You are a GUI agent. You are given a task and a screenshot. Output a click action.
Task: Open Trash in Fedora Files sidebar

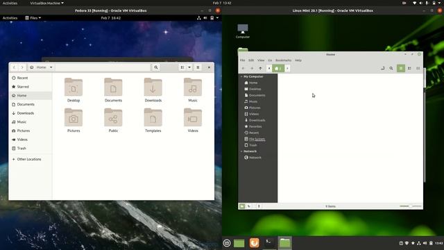pos(31,148)
